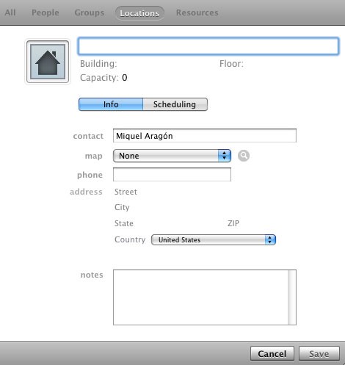Focus the location name field at top
This screenshot has height=365, width=345.
click(208, 46)
